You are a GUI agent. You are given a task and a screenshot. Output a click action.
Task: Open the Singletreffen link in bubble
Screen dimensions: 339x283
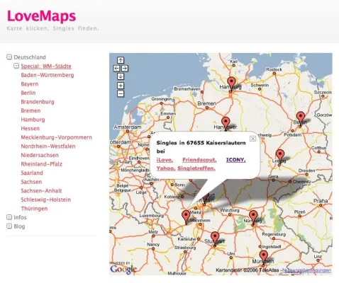click(x=196, y=168)
